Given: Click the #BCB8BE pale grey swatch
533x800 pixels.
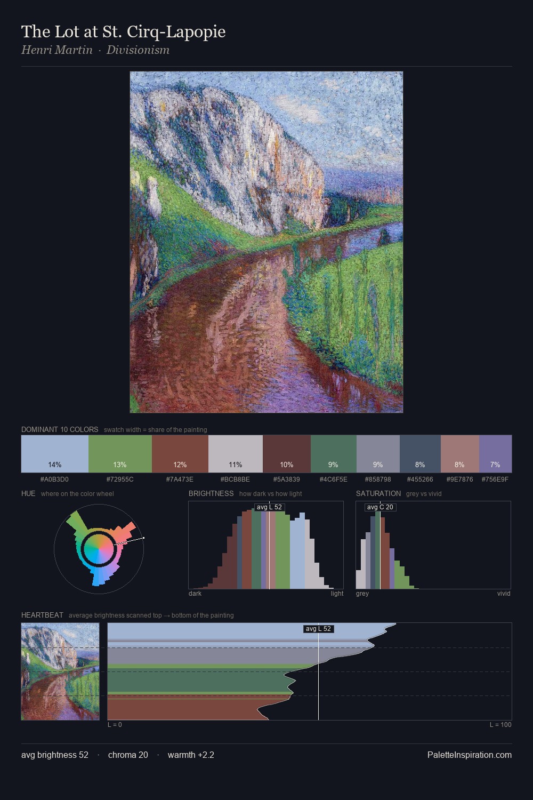Looking at the screenshot, I should click(x=236, y=454).
